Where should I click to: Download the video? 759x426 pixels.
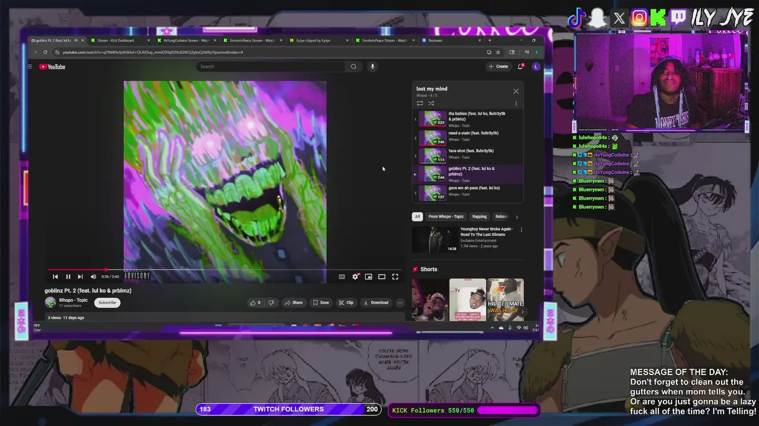click(376, 302)
